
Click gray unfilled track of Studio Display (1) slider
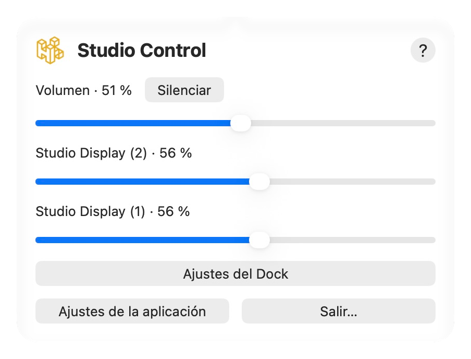point(352,240)
